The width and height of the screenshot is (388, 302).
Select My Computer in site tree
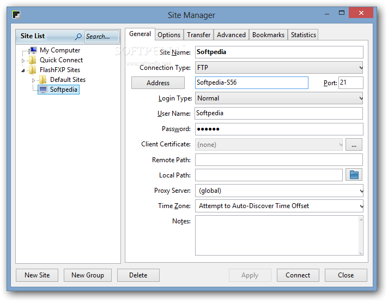click(60, 50)
